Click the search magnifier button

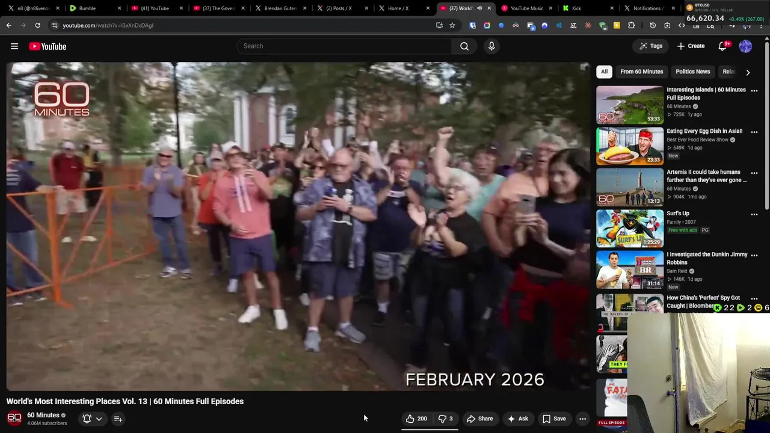464,46
